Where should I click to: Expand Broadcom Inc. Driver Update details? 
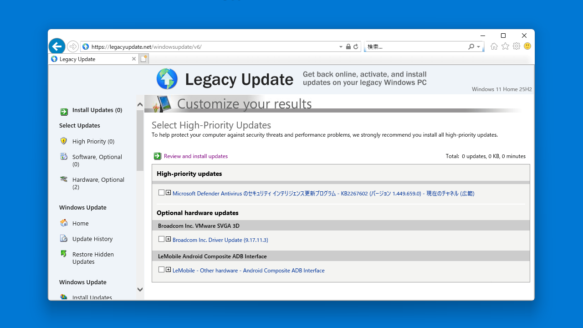click(x=169, y=239)
